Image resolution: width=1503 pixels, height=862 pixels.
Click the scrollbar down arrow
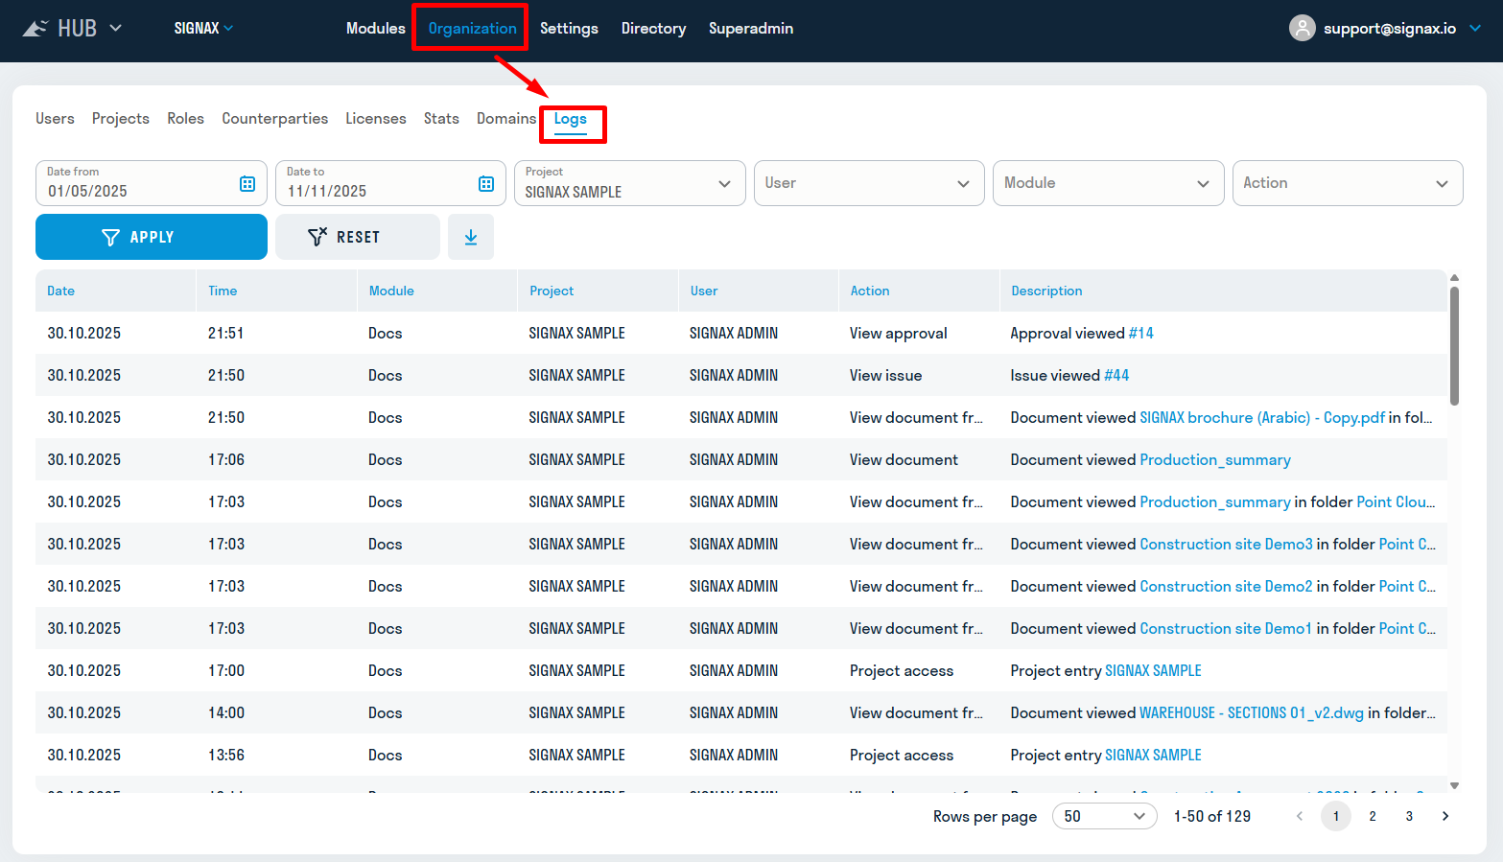pyautogui.click(x=1454, y=785)
